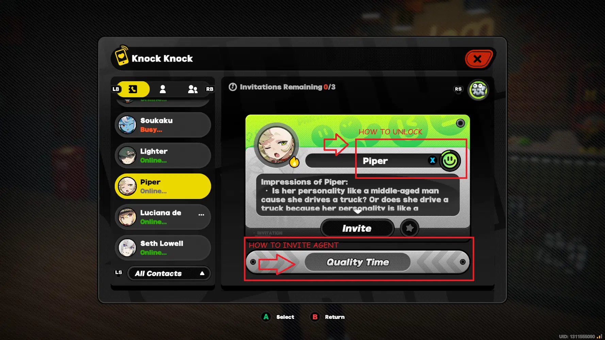
Task: Expand the All Contacts dropdown
Action: point(169,273)
